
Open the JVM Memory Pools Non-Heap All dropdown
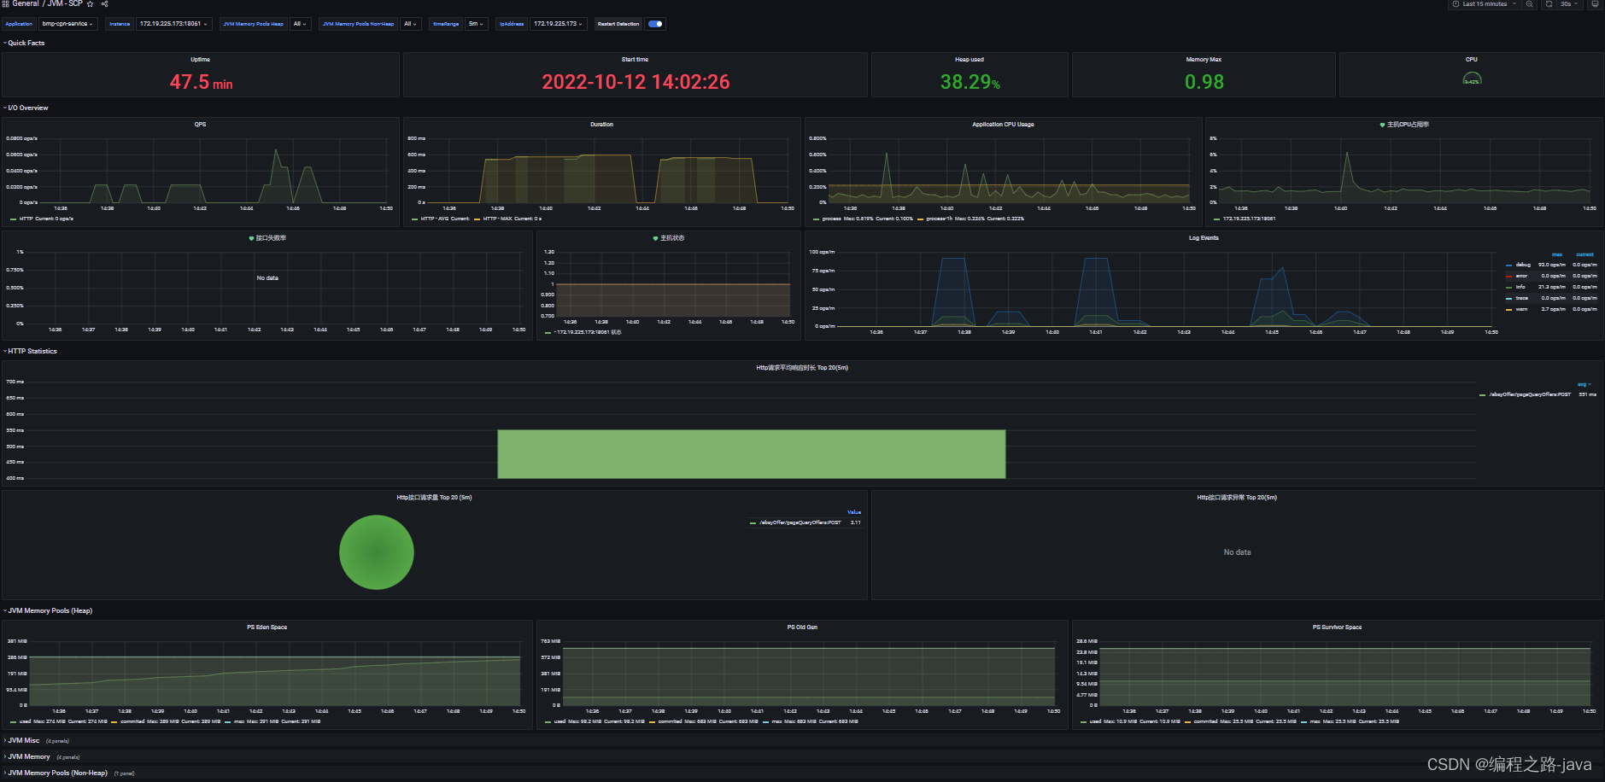410,24
